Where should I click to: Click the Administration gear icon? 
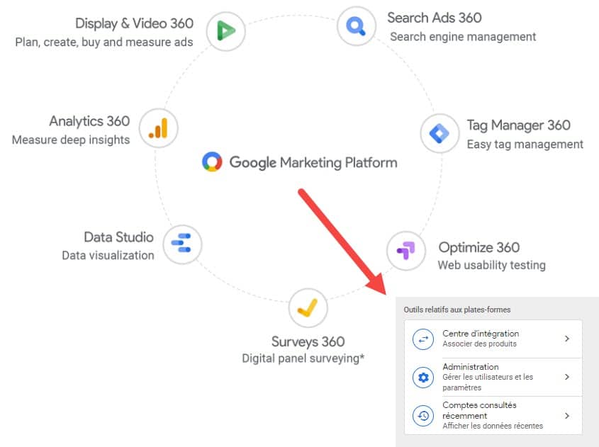click(423, 378)
